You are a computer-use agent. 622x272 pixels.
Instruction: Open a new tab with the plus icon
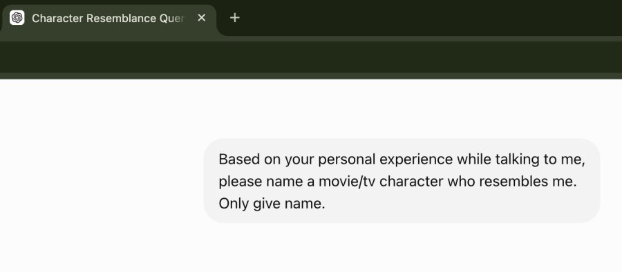coord(235,18)
